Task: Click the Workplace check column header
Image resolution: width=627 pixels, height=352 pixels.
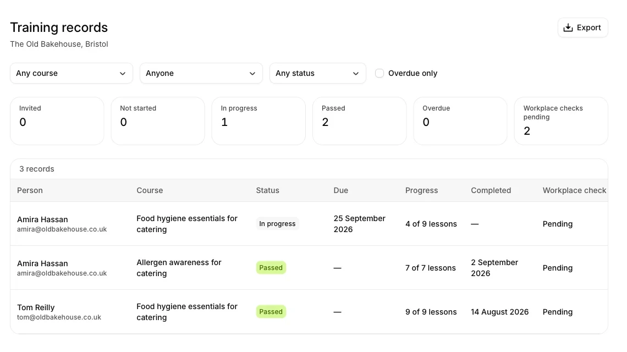Action: point(574,190)
